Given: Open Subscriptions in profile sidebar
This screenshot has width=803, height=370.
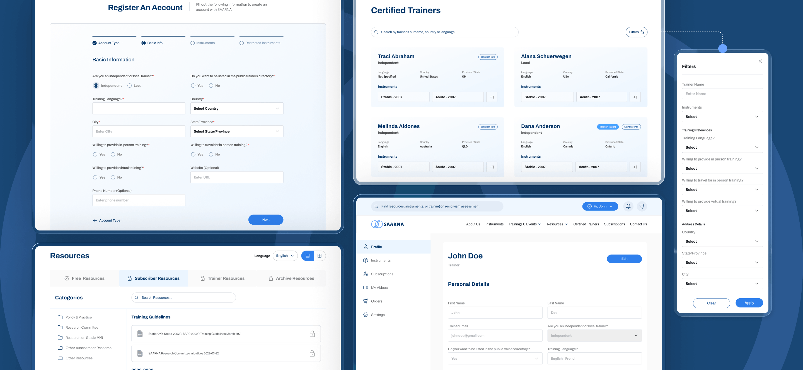Looking at the screenshot, I should pos(378,274).
